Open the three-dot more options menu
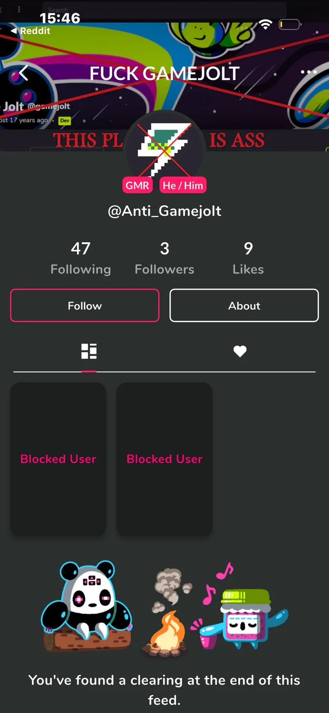Screen dimensions: 329x713 point(308,72)
